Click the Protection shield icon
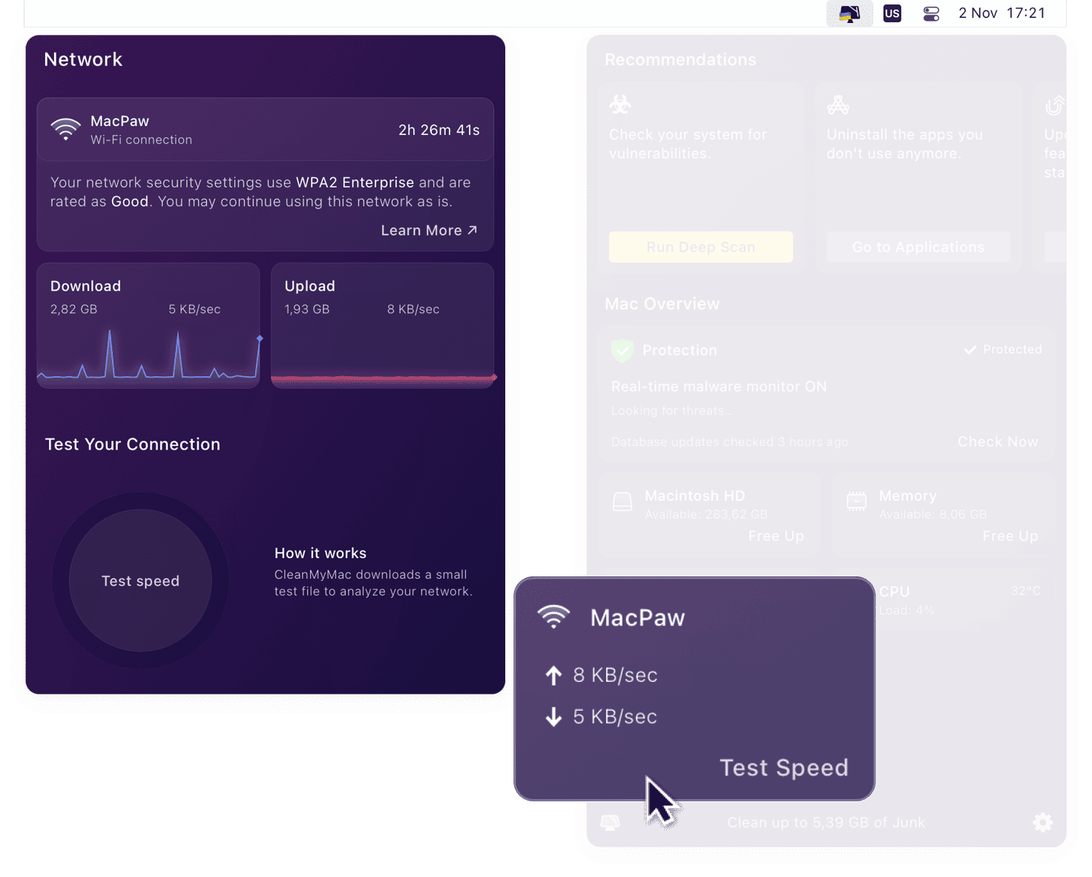 pyautogui.click(x=622, y=350)
